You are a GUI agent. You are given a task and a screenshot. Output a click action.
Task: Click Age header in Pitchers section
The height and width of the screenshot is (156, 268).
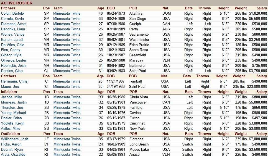pyautogui.click(x=101, y=8)
